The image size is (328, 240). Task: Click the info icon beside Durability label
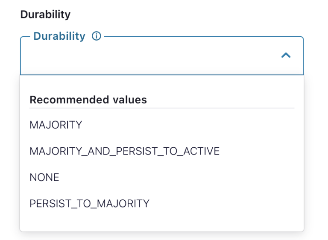pyautogui.click(x=97, y=36)
